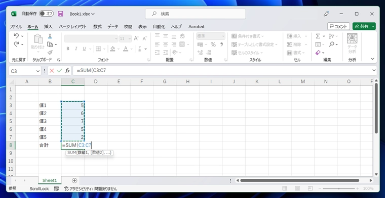Switch to Normal view in status bar
This screenshot has width=385, height=198.
pyautogui.click(x=284, y=188)
